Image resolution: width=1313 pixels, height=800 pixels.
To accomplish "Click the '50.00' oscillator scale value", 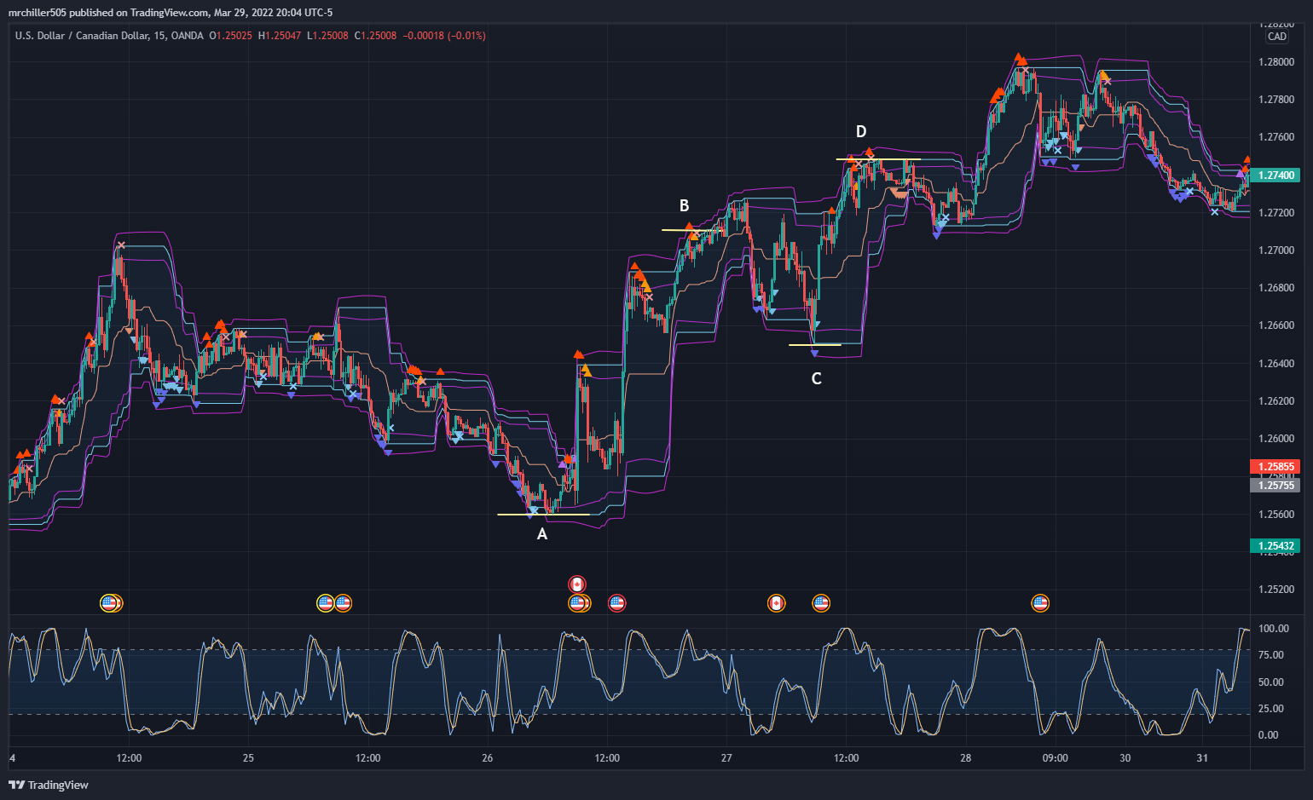I will pos(1271,682).
